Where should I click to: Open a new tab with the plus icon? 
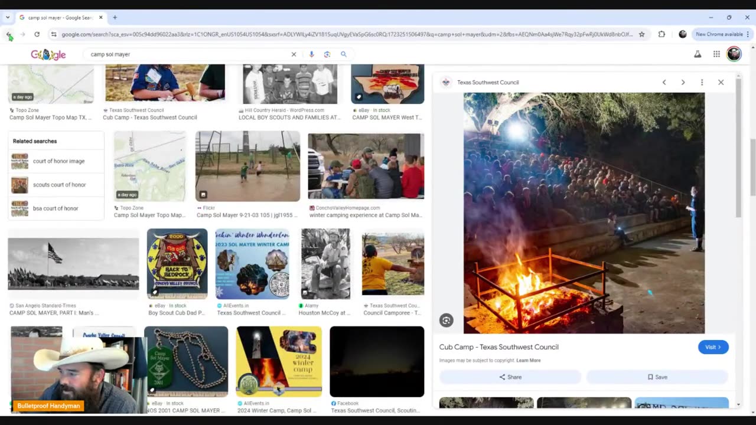coord(115,18)
